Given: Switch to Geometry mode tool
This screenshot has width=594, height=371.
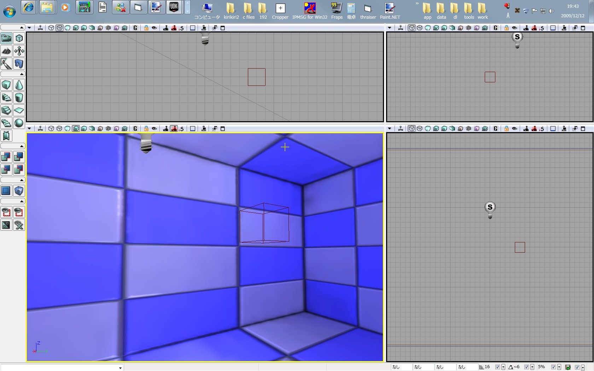Looking at the screenshot, I should [19, 38].
